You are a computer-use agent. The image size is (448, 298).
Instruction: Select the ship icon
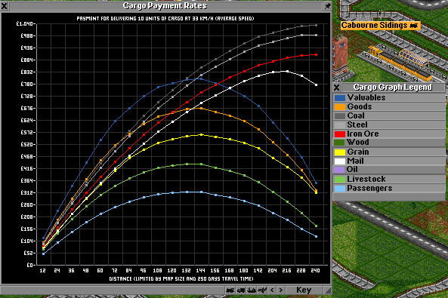[x=252, y=290]
